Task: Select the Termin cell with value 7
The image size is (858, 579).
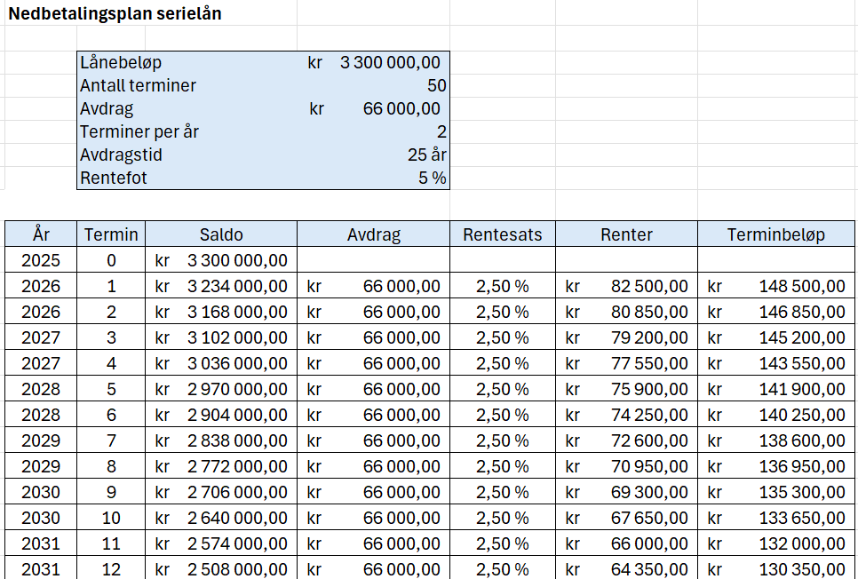Action: pos(111,440)
